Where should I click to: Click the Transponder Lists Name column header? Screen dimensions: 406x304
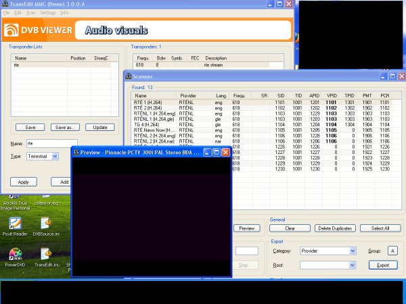(39, 58)
